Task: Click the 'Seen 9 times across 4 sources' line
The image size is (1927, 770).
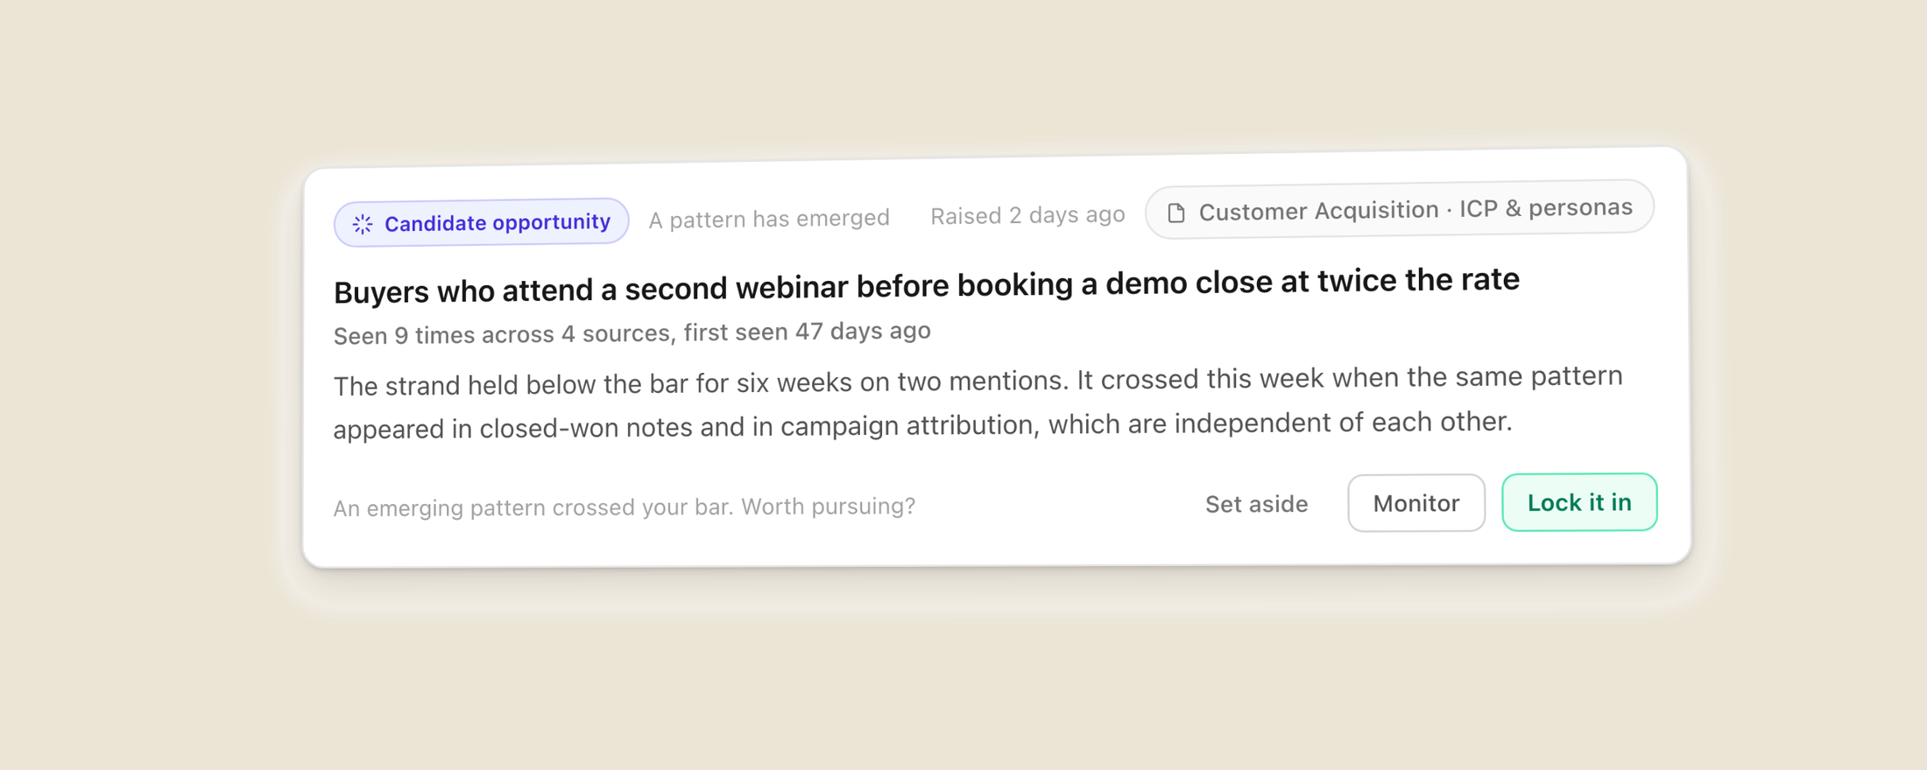Action: pos(502,334)
